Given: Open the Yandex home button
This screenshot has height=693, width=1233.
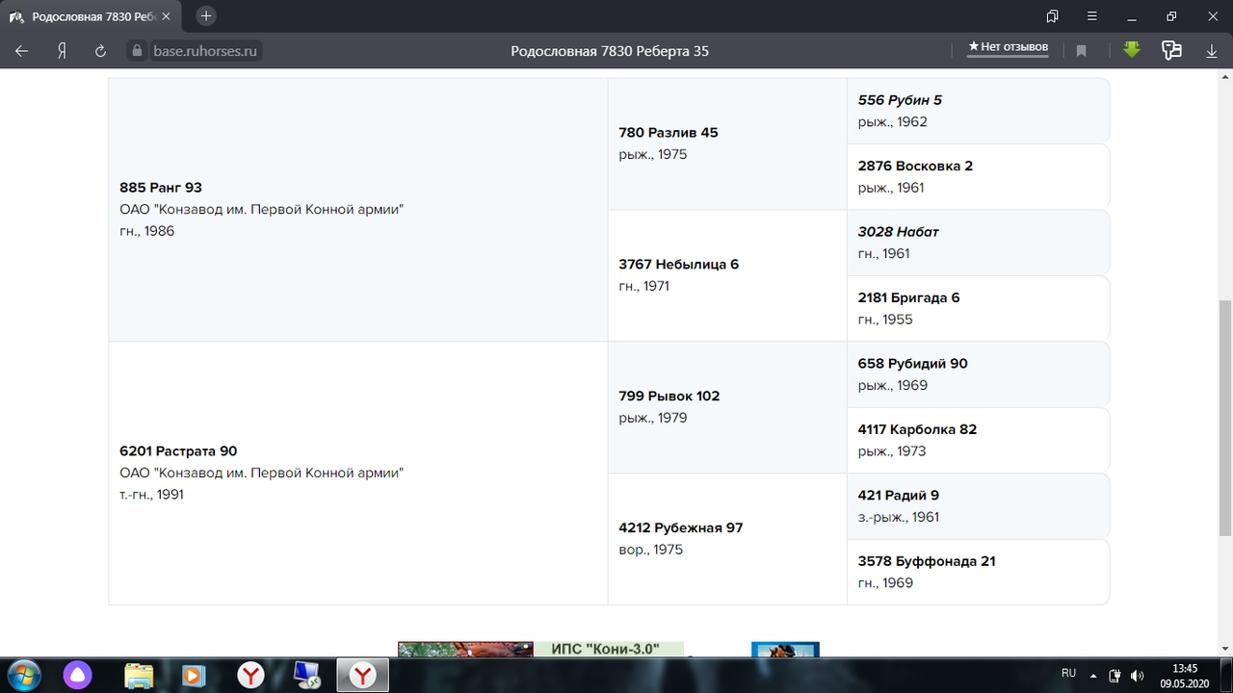Looking at the screenshot, I should tap(62, 51).
